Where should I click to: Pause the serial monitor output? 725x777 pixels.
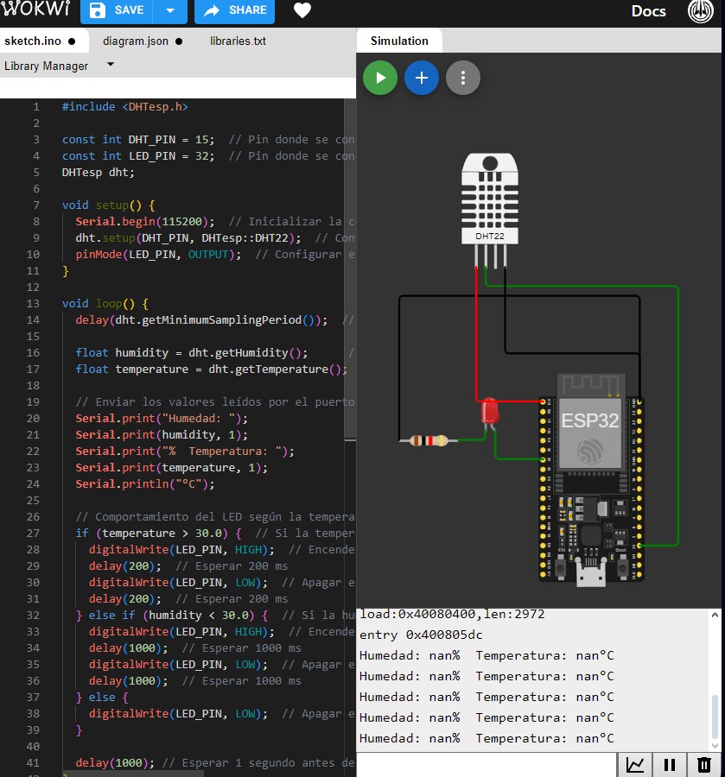670,765
